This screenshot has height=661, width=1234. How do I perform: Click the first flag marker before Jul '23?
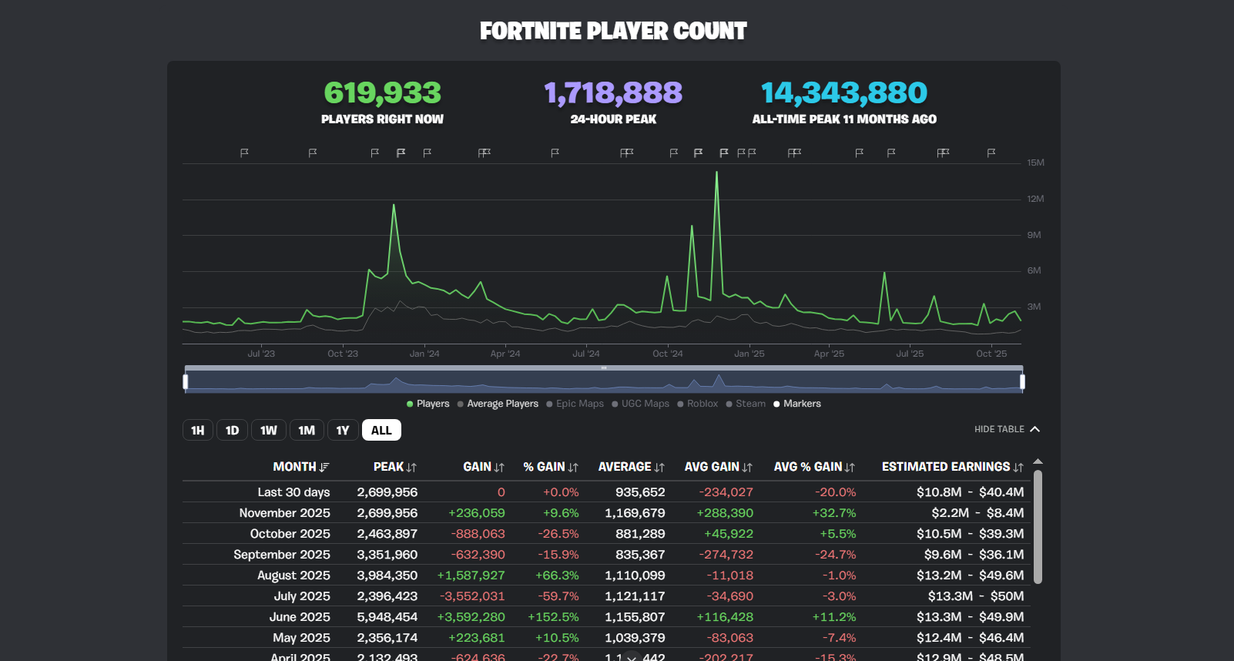244,153
